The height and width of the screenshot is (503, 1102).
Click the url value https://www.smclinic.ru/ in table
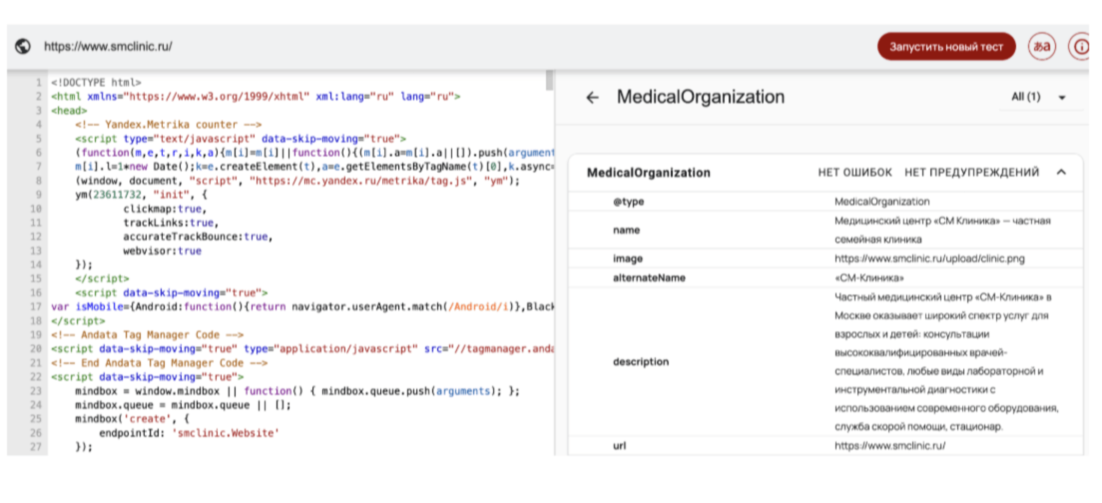890,446
